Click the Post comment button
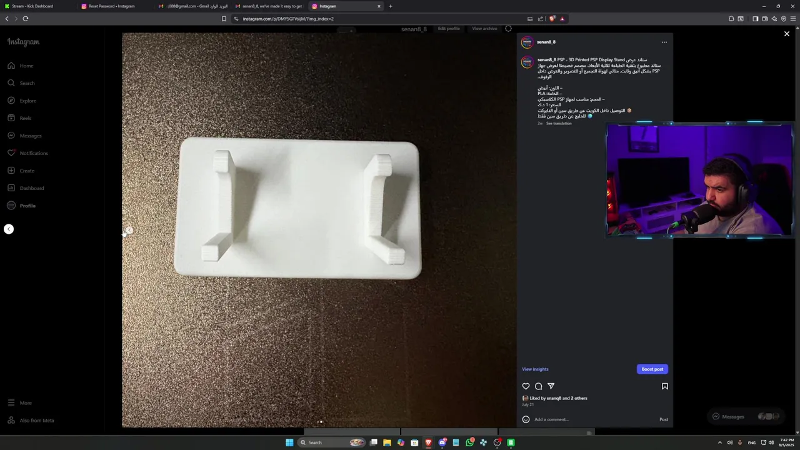Image resolution: width=800 pixels, height=450 pixels. [664, 419]
